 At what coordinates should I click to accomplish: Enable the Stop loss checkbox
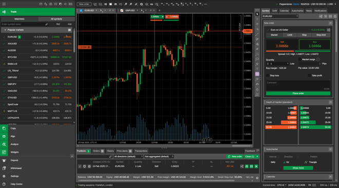coord(268,76)
